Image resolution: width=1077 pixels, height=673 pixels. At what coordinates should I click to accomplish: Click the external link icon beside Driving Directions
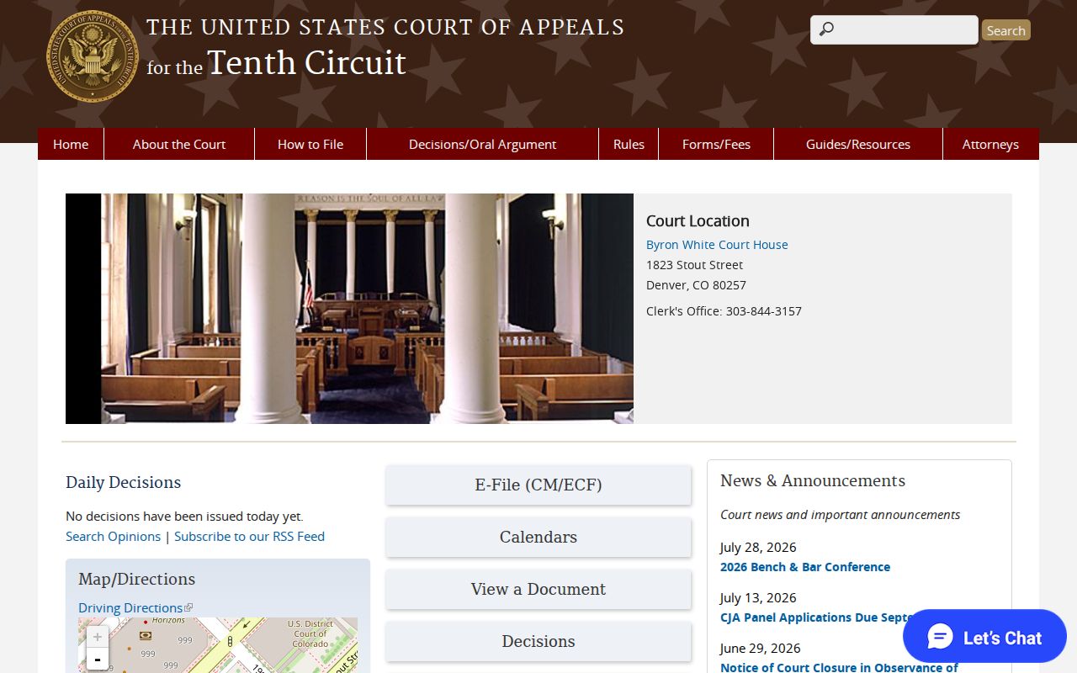[188, 607]
